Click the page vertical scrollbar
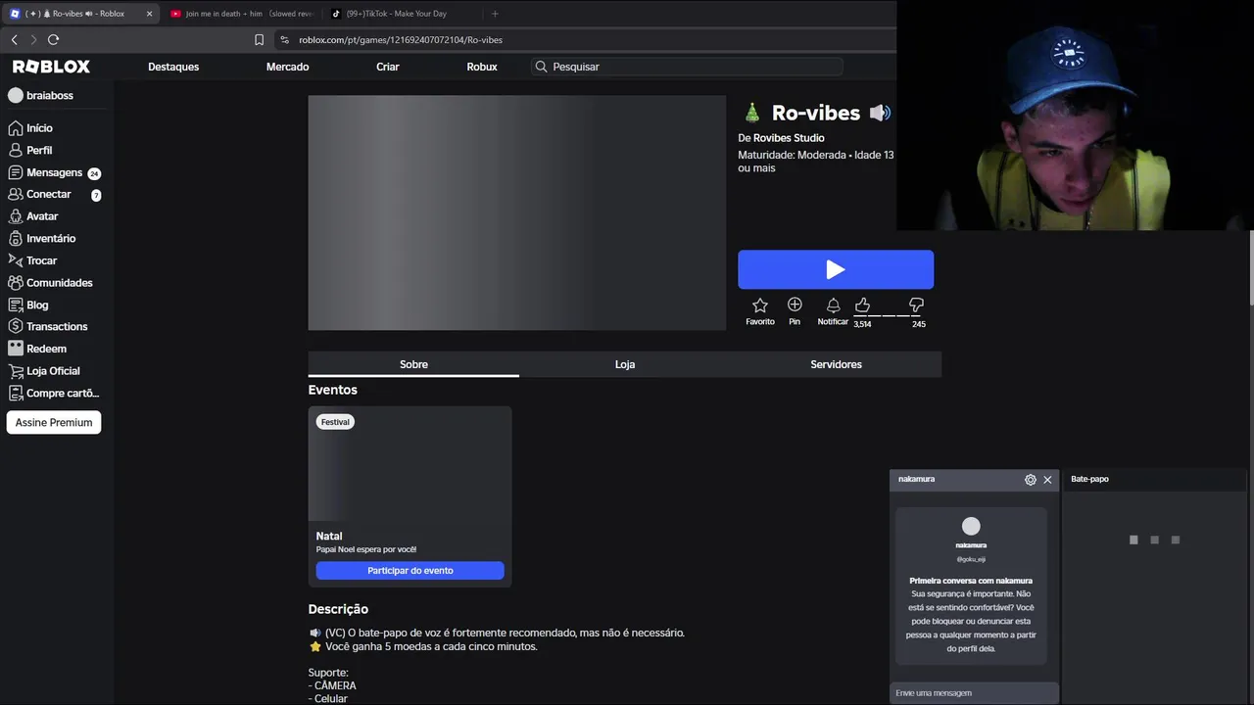The height and width of the screenshot is (705, 1254). point(1251,269)
